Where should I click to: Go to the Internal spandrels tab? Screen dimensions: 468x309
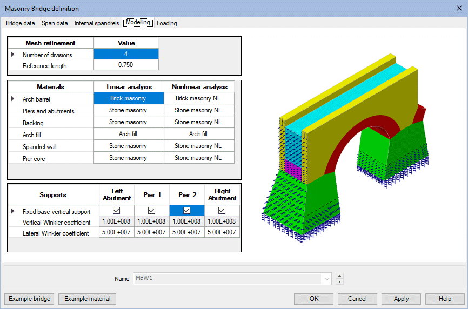[96, 23]
